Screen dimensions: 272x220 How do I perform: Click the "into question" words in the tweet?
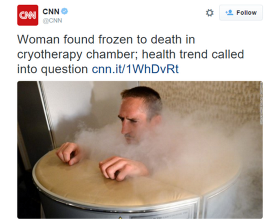(x=53, y=69)
